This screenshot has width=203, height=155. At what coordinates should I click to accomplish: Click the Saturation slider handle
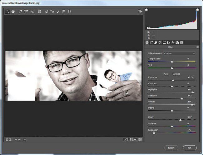point(154,133)
